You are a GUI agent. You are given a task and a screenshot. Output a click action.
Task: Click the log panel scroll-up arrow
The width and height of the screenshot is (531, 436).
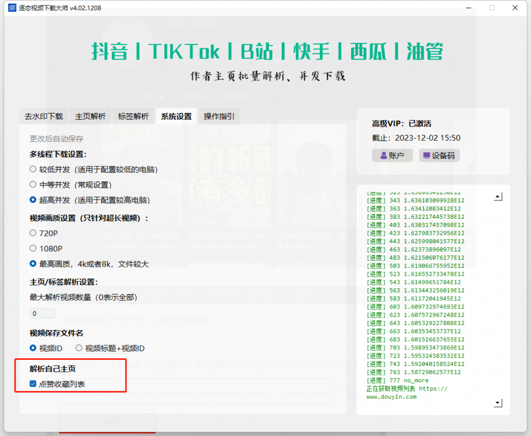(x=498, y=196)
